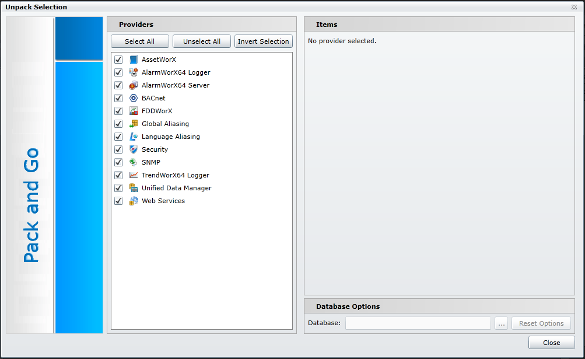Viewport: 585px width, 359px height.
Task: Select the TrendWorX64 Logger list item
Action: point(175,175)
